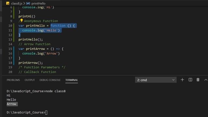Create a new terminal with plus icon
Image resolution: width=208 pixels, height=117 pixels.
click(x=182, y=80)
